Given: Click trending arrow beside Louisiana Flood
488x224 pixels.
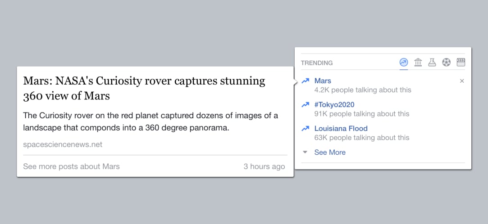Looking at the screenshot, I should (x=306, y=128).
